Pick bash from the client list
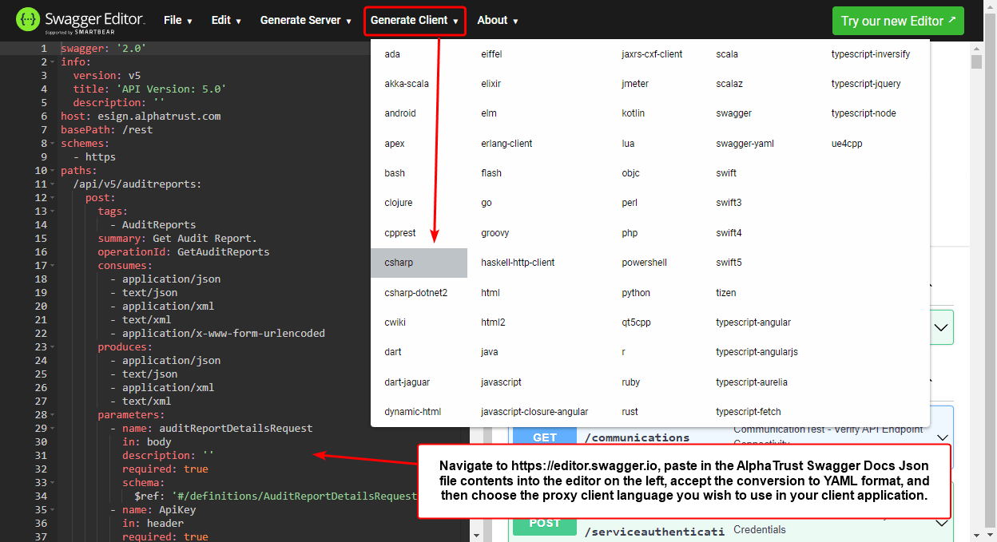The width and height of the screenshot is (997, 542). [395, 173]
